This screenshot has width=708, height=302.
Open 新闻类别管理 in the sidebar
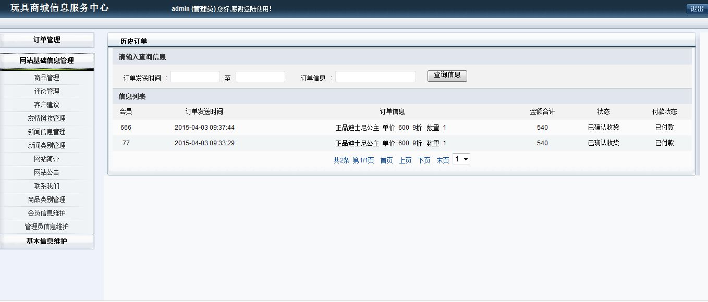[x=47, y=145]
